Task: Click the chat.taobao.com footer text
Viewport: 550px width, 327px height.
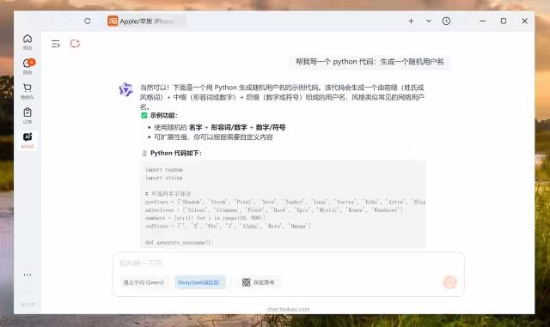Action: 289,309
